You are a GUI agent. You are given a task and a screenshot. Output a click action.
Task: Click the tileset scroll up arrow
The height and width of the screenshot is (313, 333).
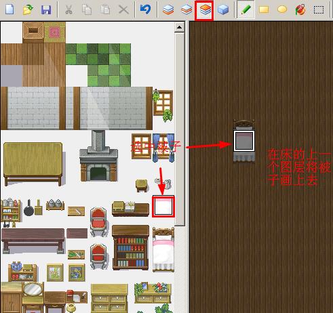coord(180,27)
